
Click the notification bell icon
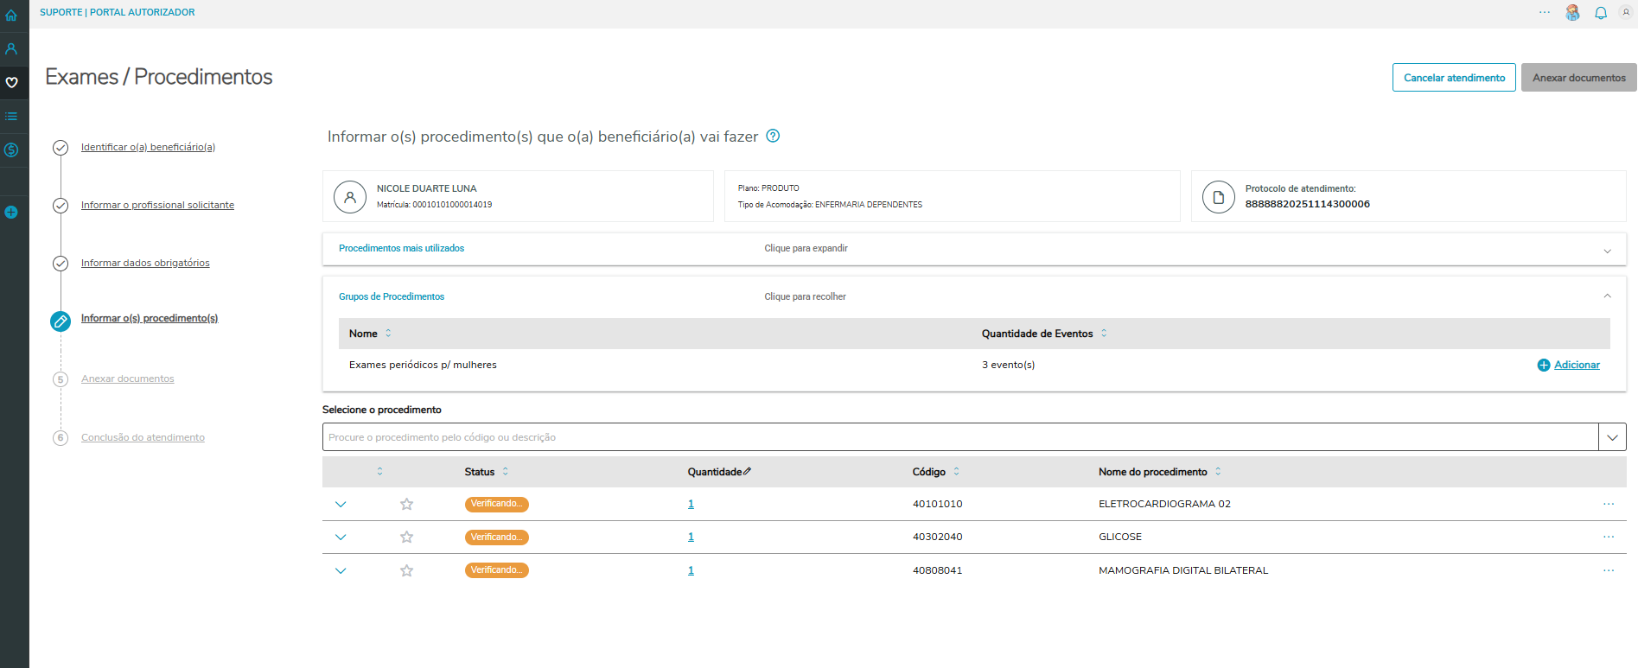pyautogui.click(x=1601, y=13)
